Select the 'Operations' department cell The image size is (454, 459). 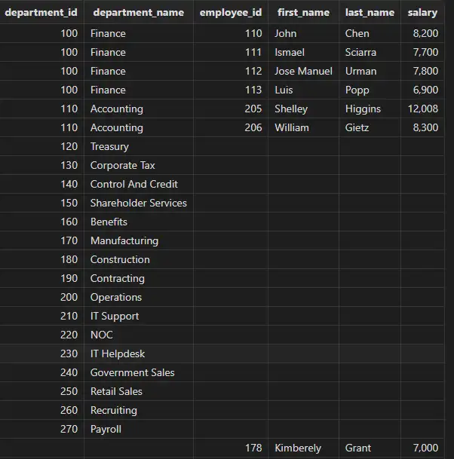[x=139, y=297]
